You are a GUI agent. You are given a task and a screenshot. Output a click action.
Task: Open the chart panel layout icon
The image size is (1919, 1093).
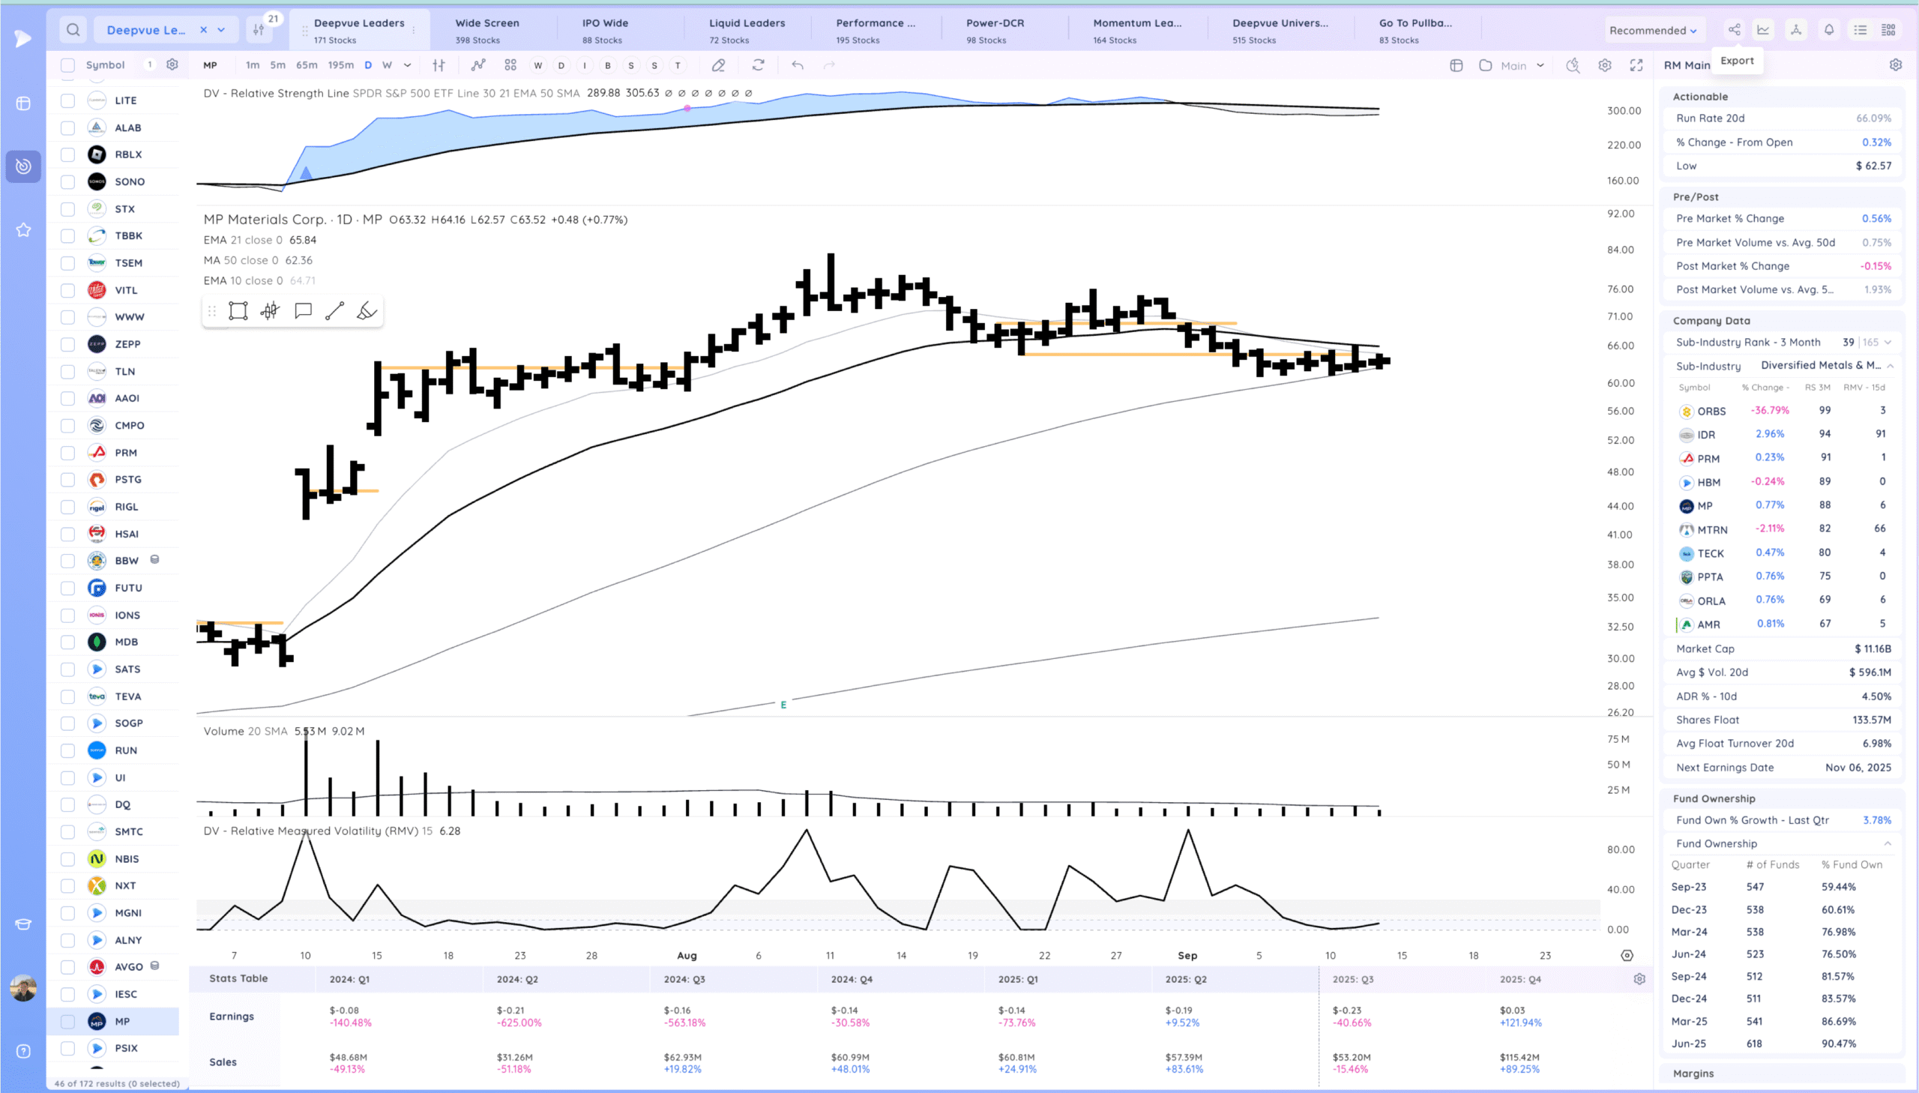(x=1456, y=65)
